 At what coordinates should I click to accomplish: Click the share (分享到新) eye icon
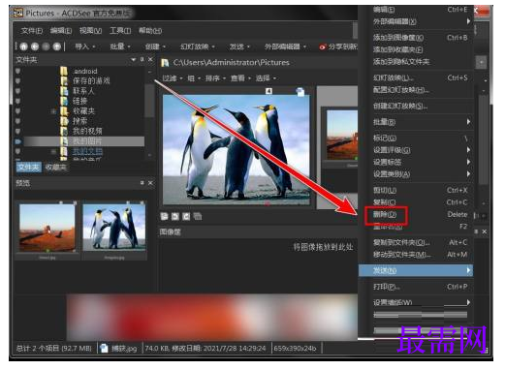coord(322,46)
